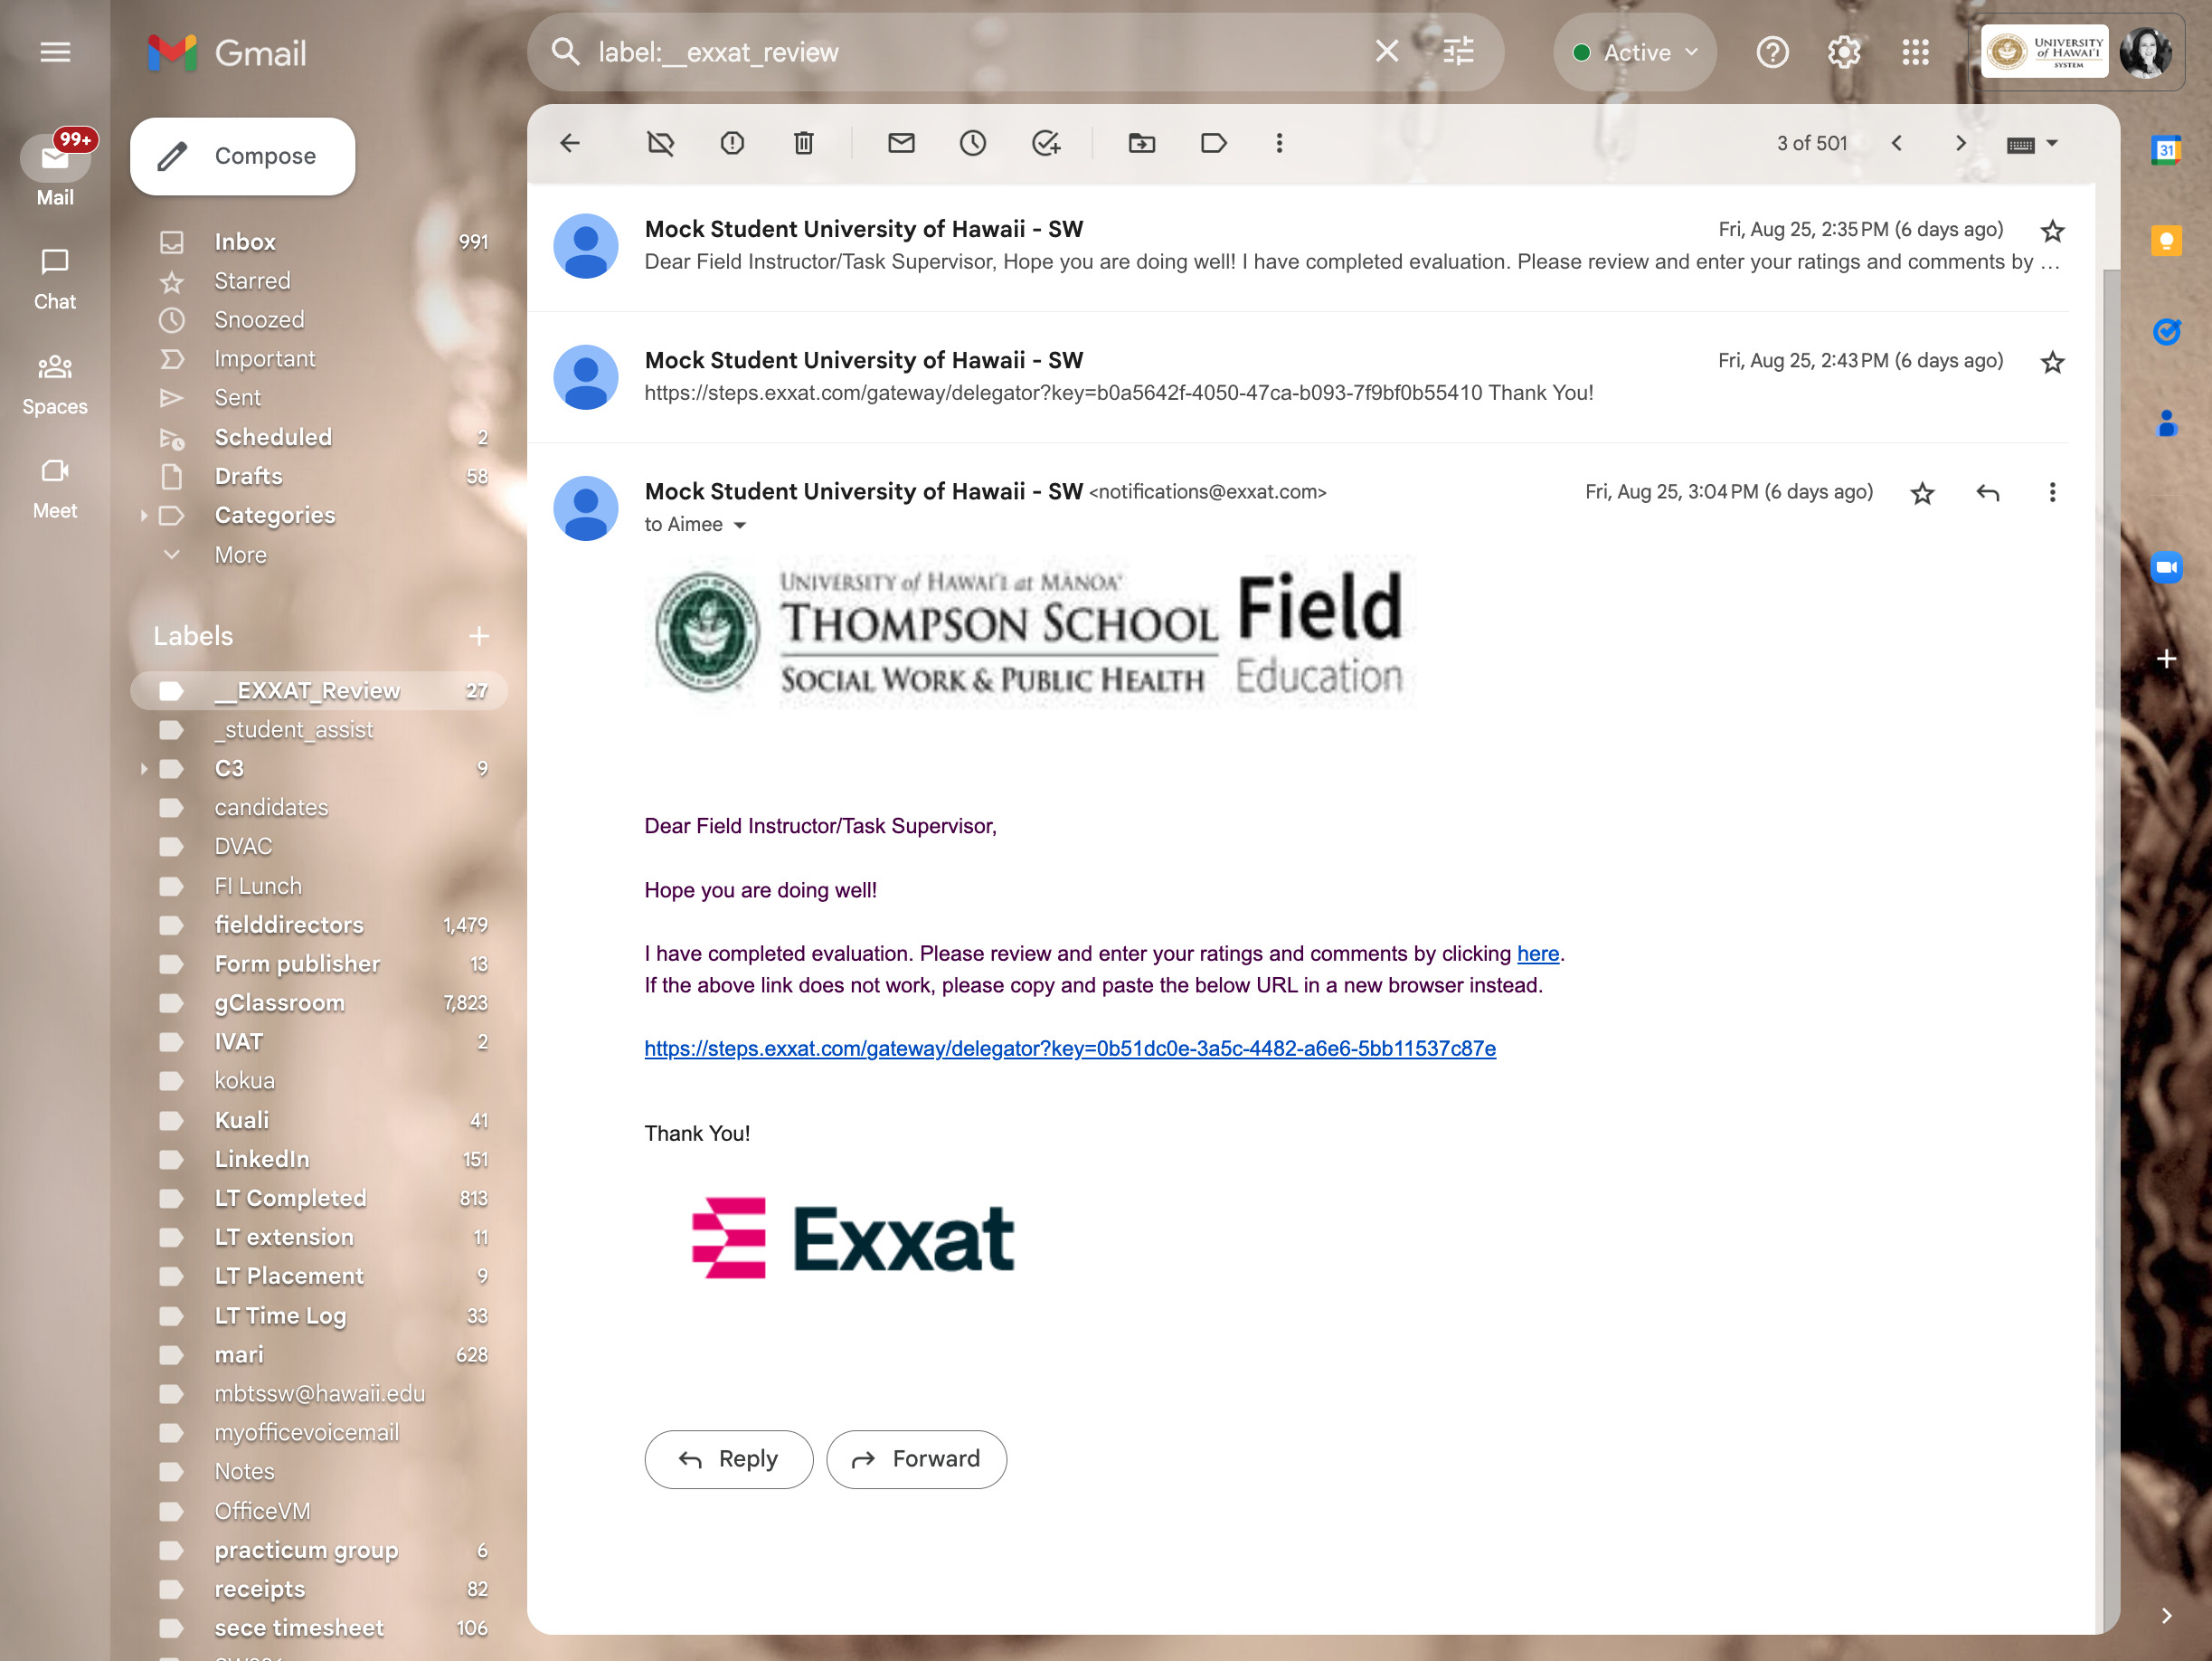The image size is (2212, 1661).
Task: Open the Google apps grid
Action: pyautogui.click(x=1915, y=52)
